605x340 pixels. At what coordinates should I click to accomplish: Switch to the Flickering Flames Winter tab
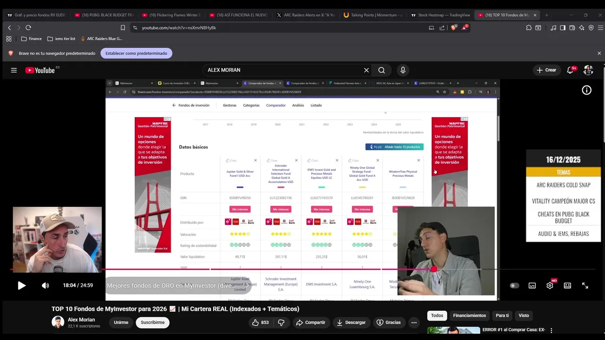point(171,15)
